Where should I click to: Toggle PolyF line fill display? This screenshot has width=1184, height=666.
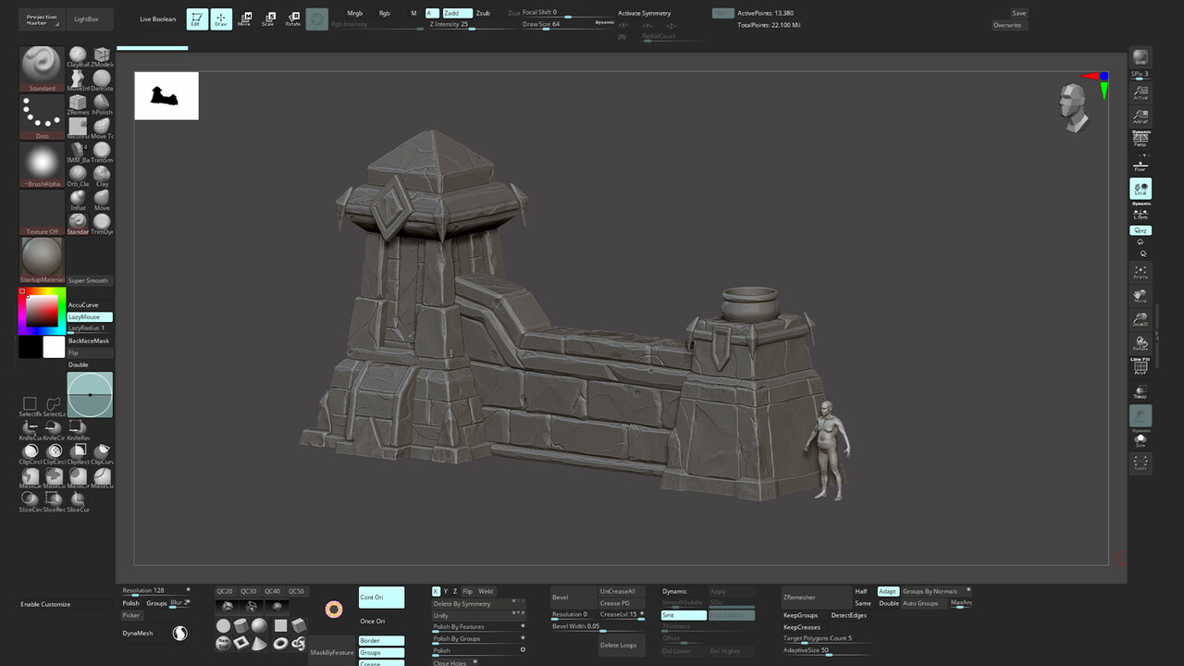click(1141, 366)
